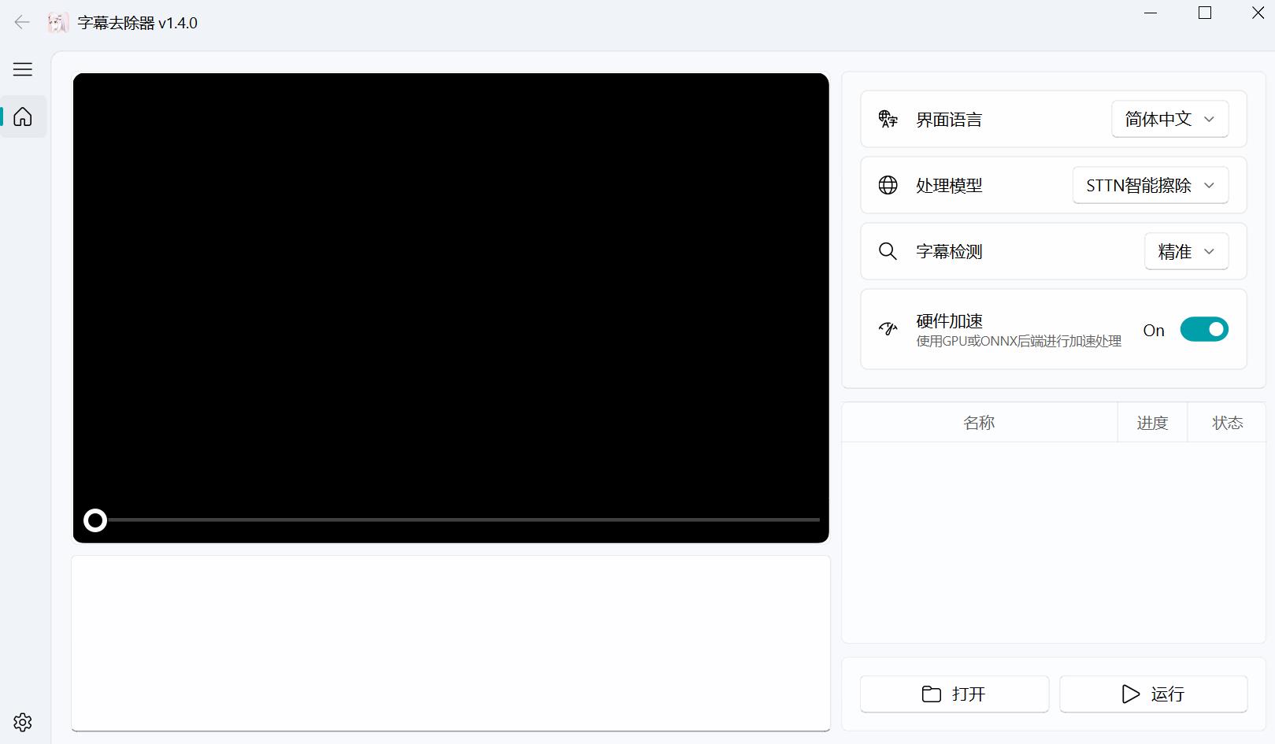Click the video progress slider handle
Screen dimensions: 1275x744
pos(95,520)
